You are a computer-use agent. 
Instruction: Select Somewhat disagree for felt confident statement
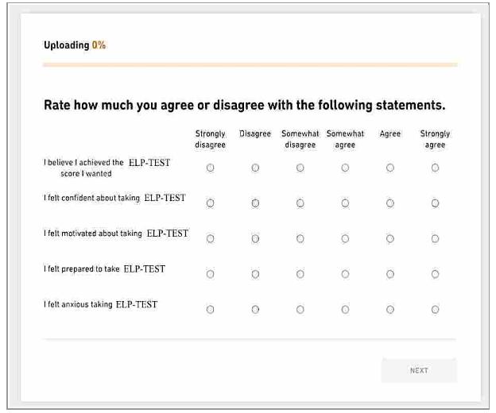pos(300,203)
